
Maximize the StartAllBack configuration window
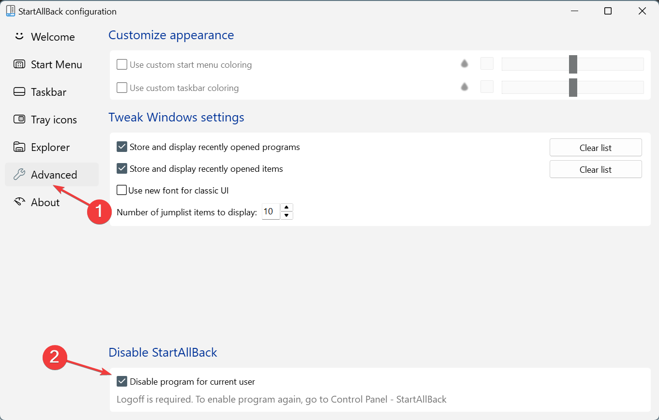pyautogui.click(x=608, y=11)
